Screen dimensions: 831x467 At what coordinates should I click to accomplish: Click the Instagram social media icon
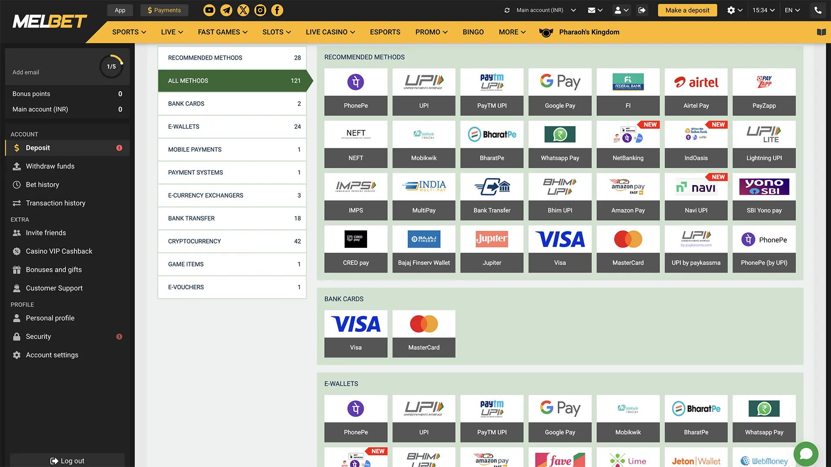[x=260, y=10]
